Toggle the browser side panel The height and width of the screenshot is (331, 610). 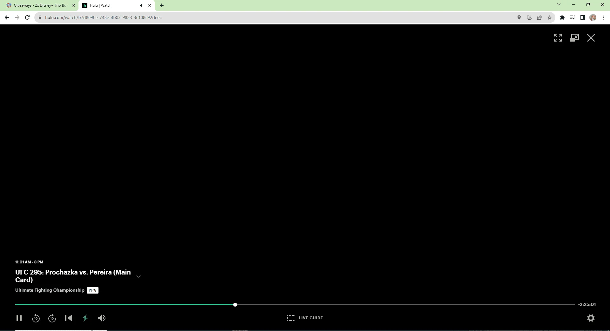coord(583,17)
